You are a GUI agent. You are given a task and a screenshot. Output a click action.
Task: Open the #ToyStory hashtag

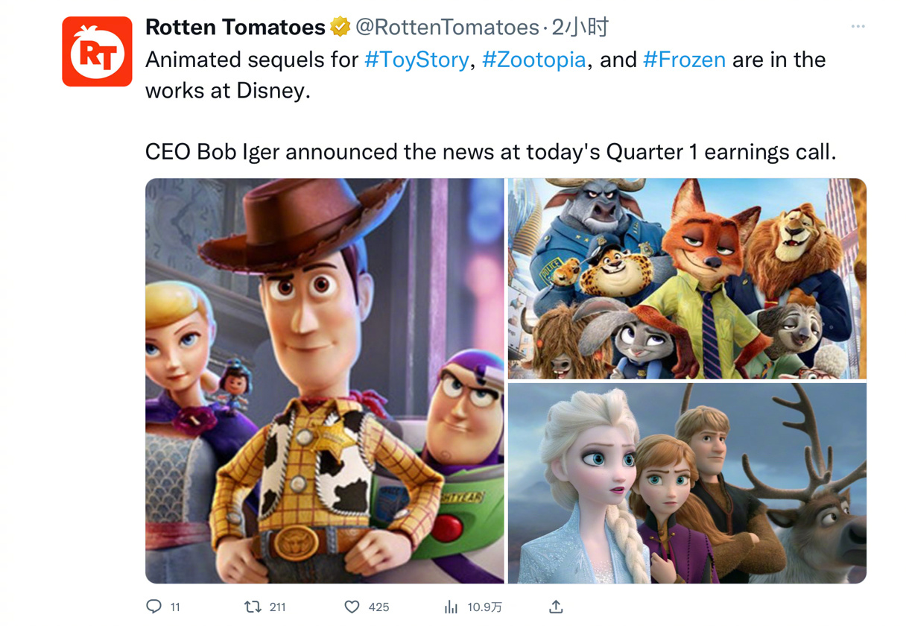tap(416, 60)
